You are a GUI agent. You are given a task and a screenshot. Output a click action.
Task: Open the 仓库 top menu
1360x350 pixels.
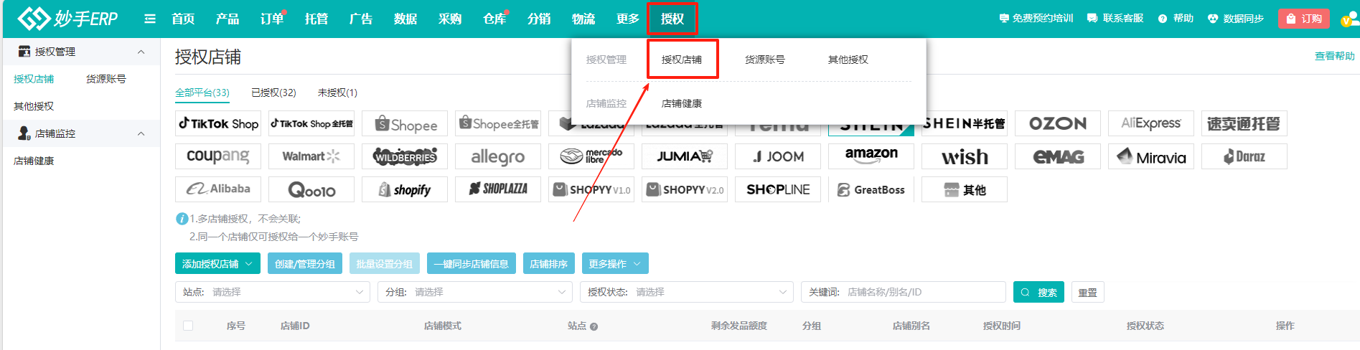pyautogui.click(x=494, y=19)
